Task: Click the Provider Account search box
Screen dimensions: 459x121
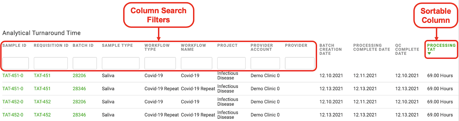Action: click(x=265, y=63)
